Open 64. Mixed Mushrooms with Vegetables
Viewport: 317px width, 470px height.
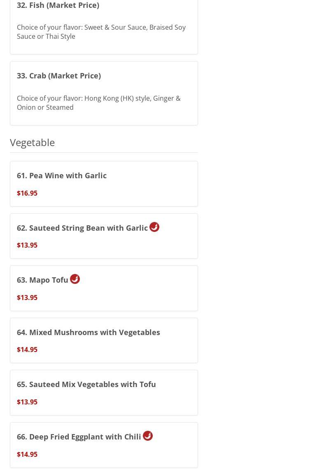coord(89,332)
